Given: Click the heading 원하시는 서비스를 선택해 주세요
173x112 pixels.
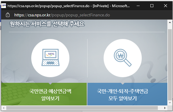Looking at the screenshot, I should [x=47, y=24].
